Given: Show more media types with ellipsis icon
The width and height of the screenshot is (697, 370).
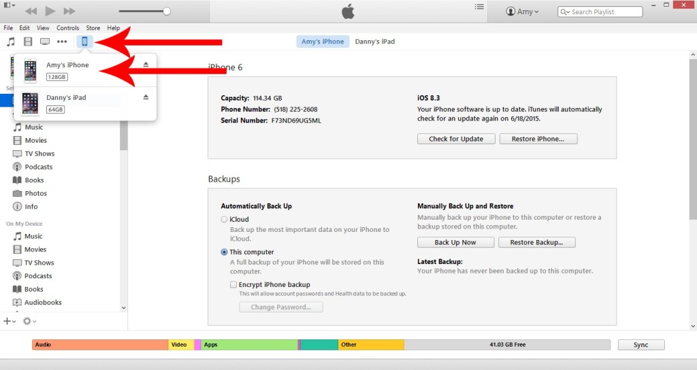Looking at the screenshot, I should (x=62, y=41).
